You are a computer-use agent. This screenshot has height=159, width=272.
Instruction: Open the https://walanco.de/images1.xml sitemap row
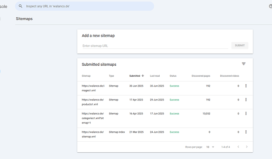[165, 88]
